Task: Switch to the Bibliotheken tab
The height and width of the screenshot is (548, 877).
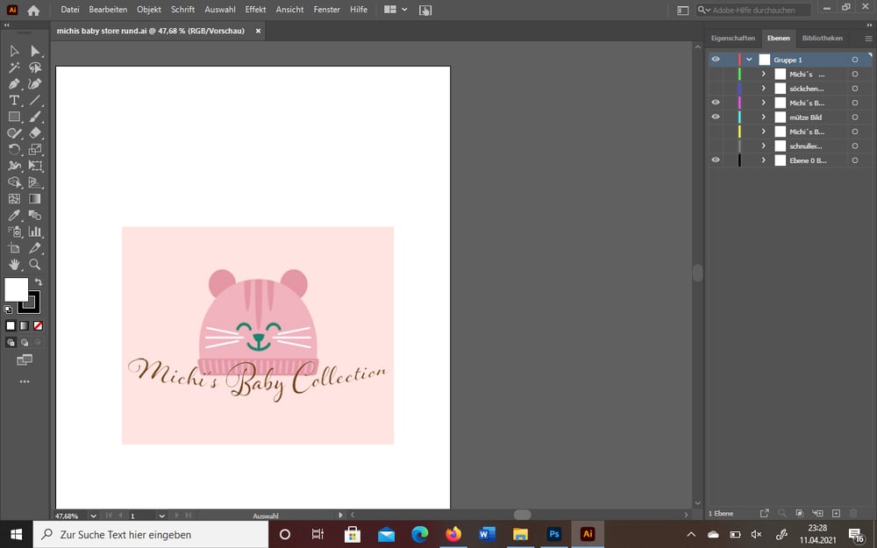Action: [x=823, y=38]
